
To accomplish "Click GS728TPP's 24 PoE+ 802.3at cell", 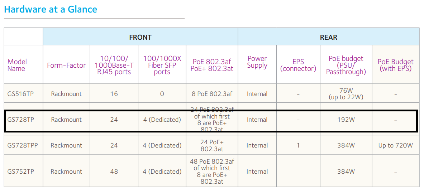I will (212, 145).
